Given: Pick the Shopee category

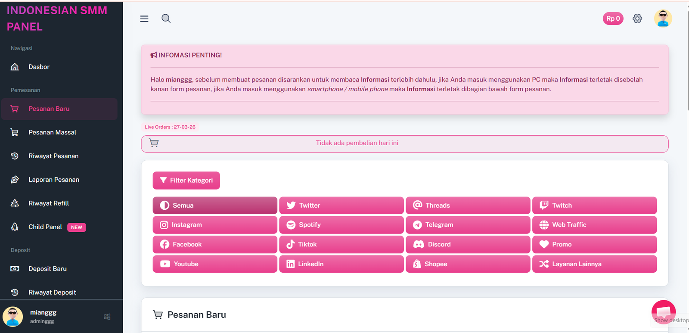Looking at the screenshot, I should (468, 264).
